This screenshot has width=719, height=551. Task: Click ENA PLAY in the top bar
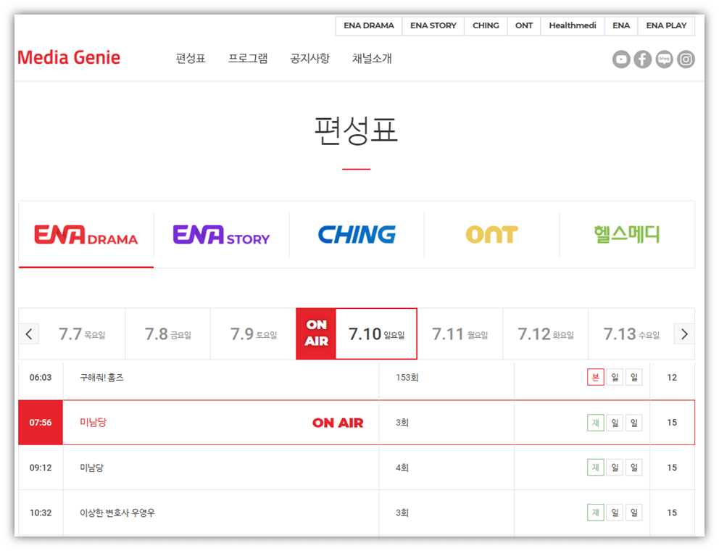click(666, 25)
